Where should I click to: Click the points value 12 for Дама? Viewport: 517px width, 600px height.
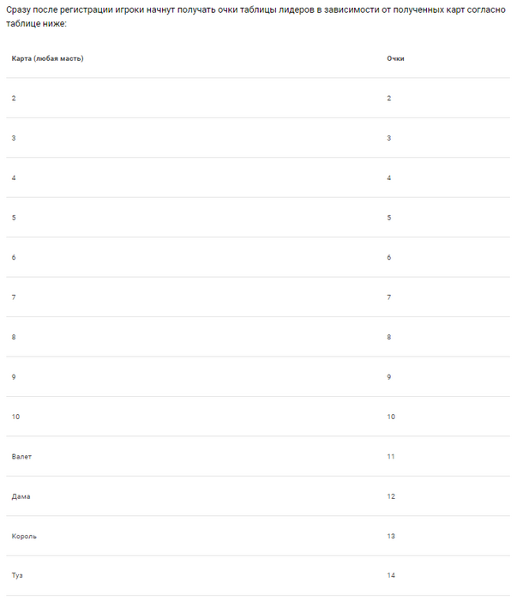coord(391,496)
